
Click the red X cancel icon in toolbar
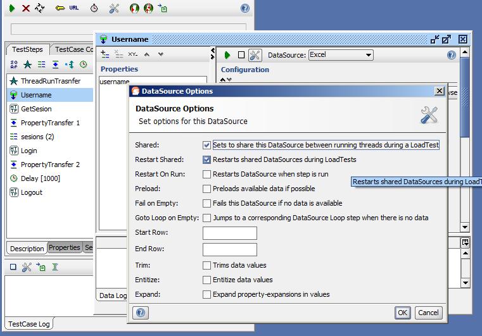pos(26,8)
